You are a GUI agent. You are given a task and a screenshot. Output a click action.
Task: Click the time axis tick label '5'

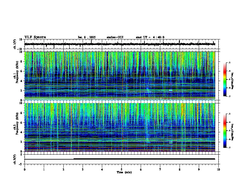121,170
